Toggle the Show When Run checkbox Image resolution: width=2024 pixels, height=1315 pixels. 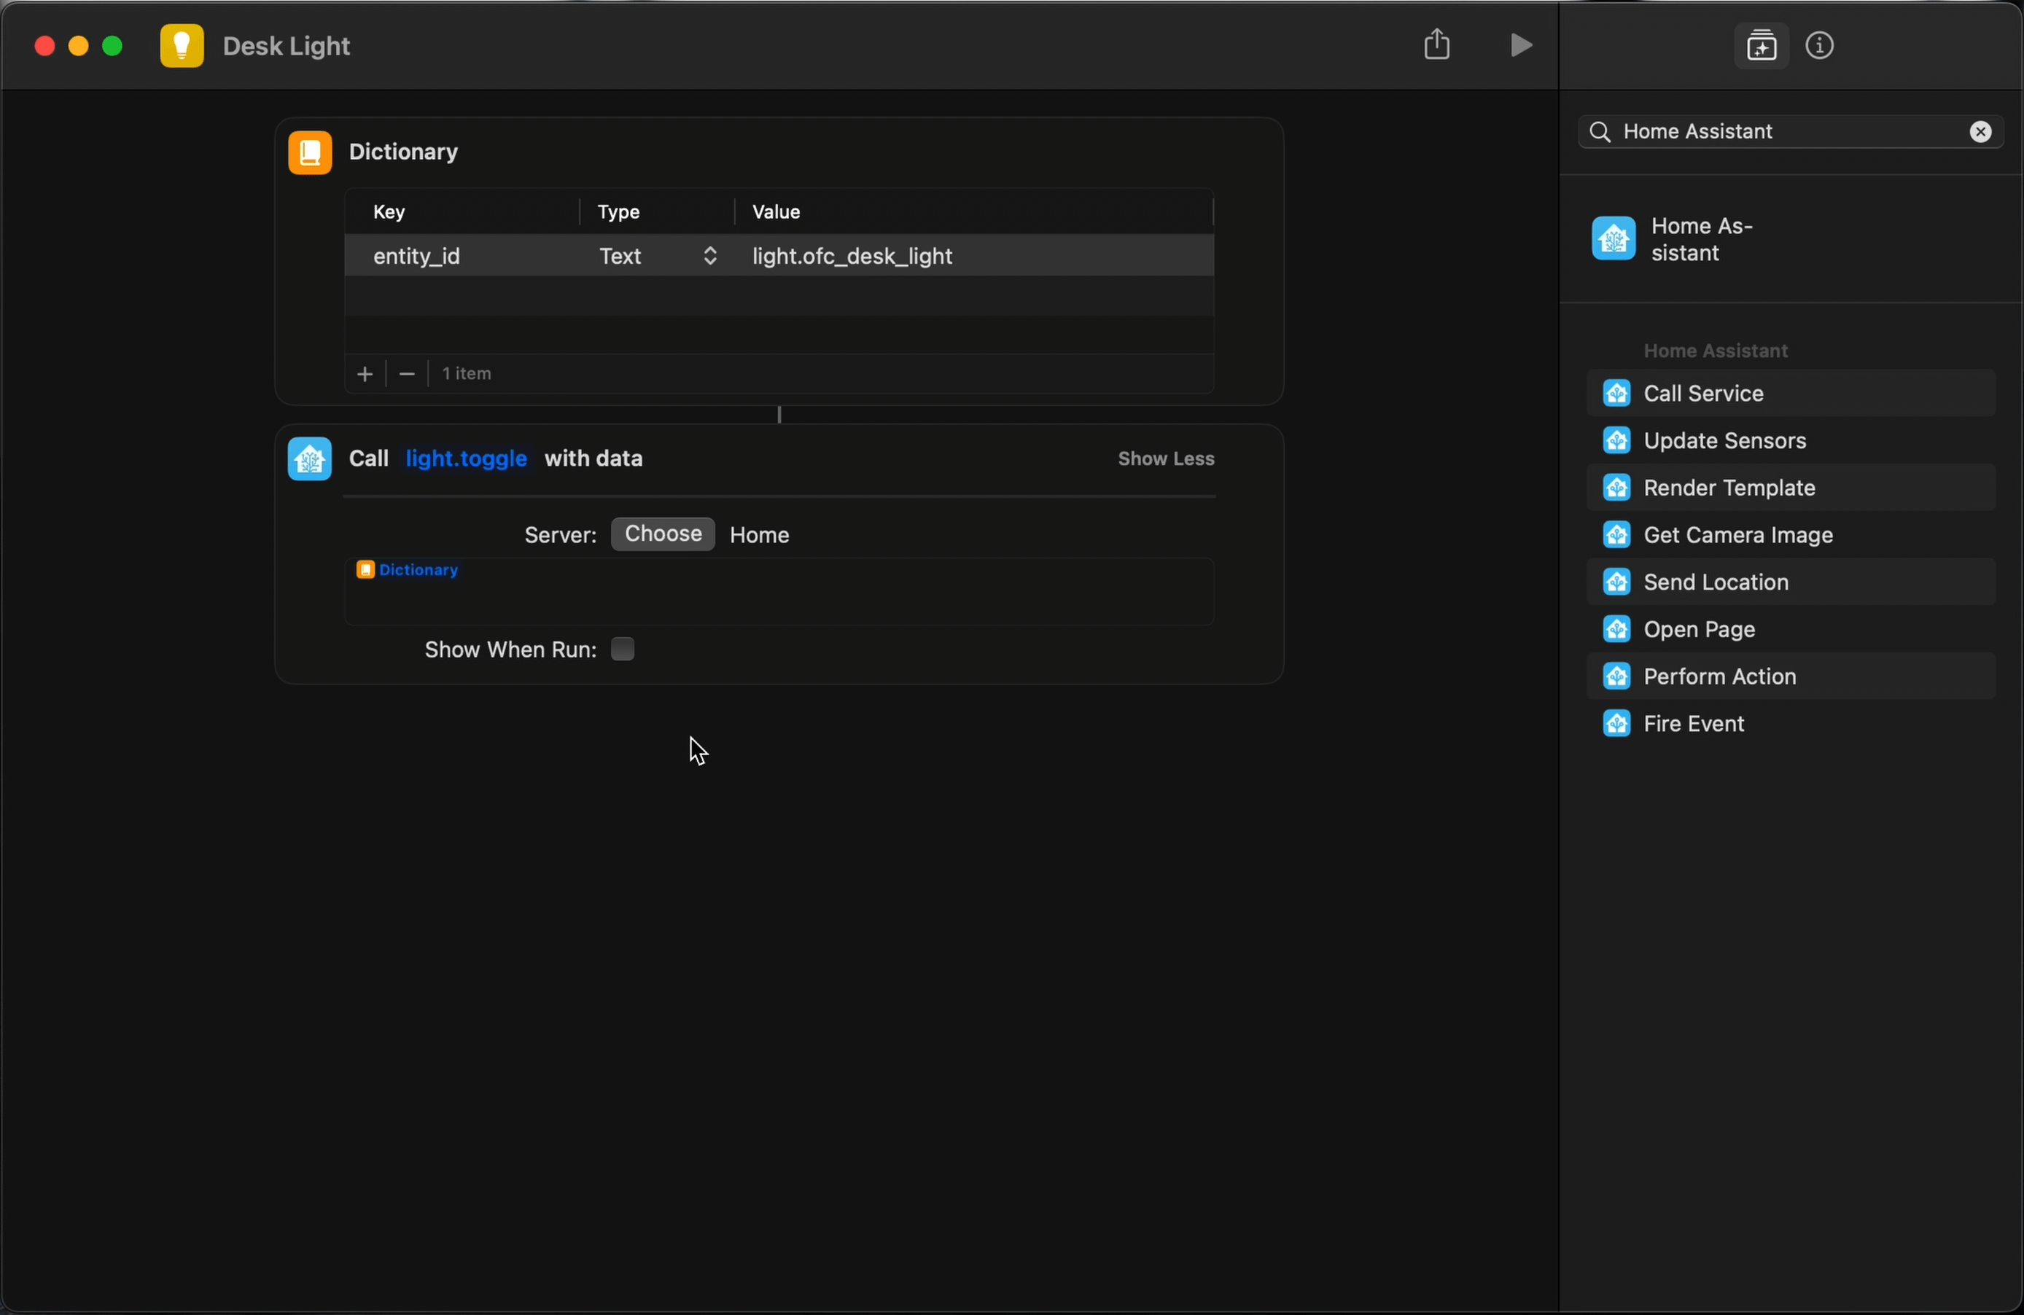tap(621, 649)
